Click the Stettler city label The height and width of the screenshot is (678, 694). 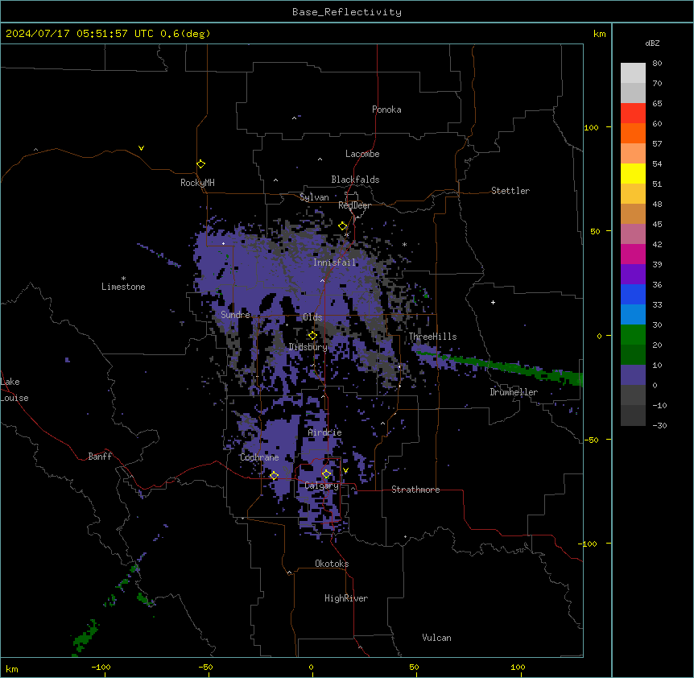[x=510, y=191]
